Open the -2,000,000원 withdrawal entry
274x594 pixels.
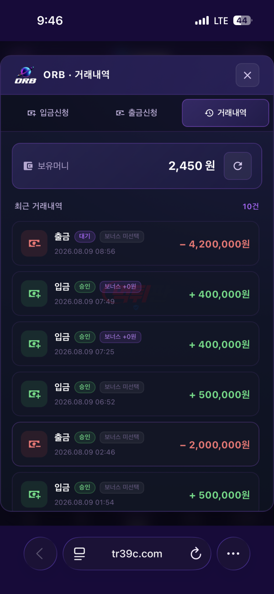tap(136, 444)
